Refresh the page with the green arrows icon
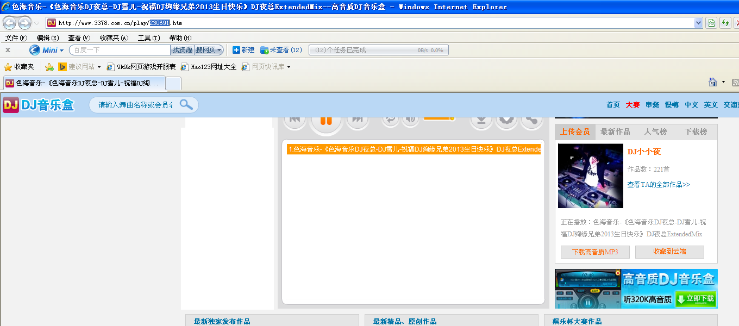 point(725,23)
